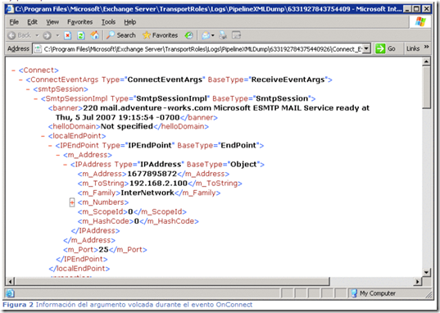Collapse the Connect root node

13,70
